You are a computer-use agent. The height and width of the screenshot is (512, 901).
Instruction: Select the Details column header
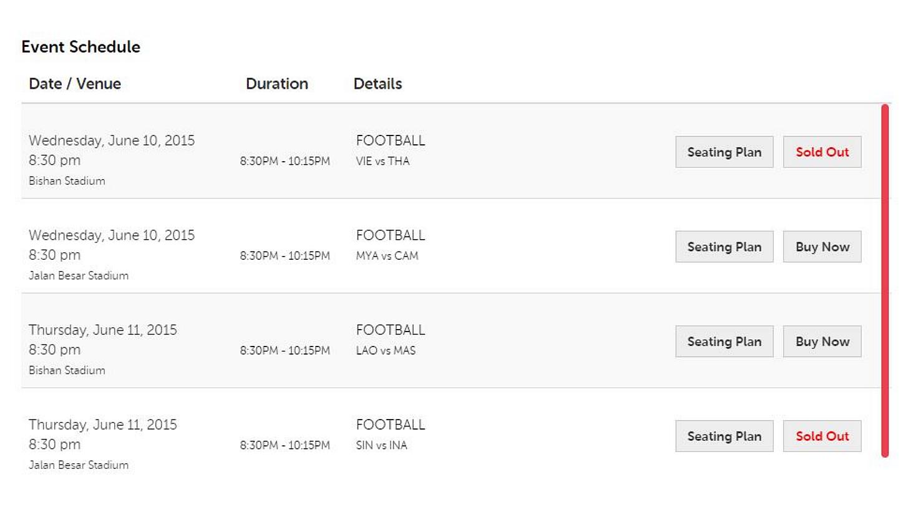pyautogui.click(x=377, y=84)
